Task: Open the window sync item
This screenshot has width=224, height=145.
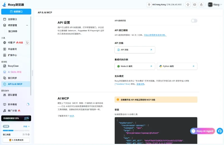Action: (x=16, y=78)
